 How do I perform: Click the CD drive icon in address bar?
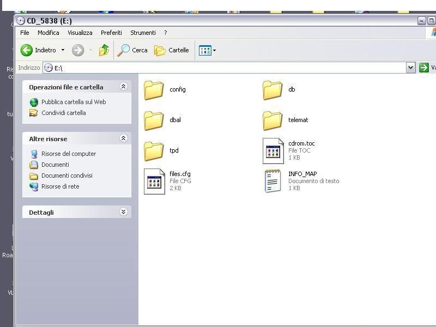pyautogui.click(x=49, y=68)
